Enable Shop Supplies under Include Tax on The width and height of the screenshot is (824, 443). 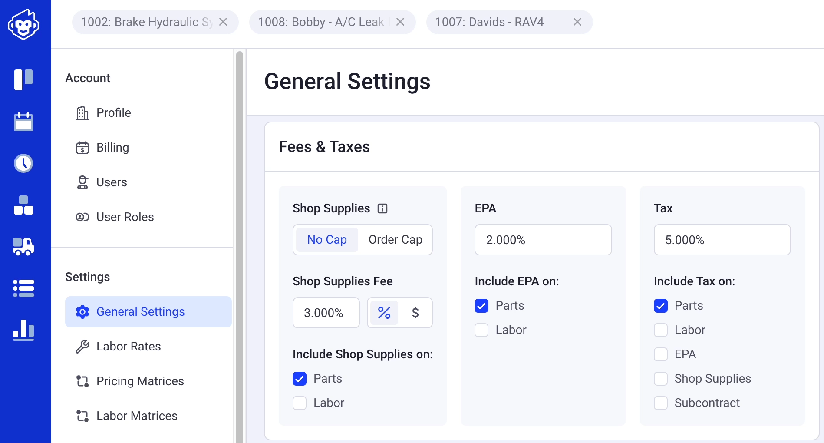661,378
